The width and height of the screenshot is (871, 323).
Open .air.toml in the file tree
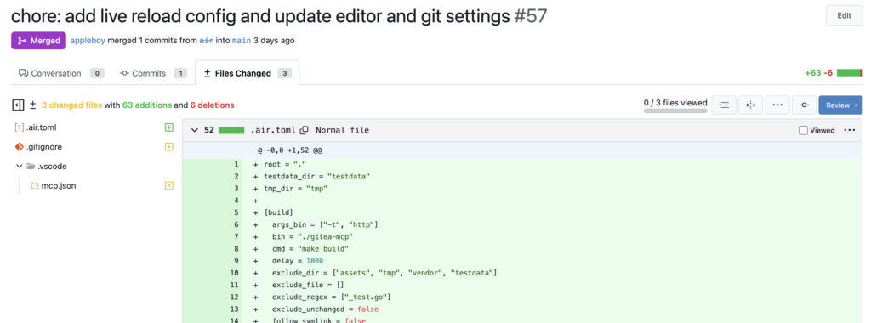(x=41, y=127)
